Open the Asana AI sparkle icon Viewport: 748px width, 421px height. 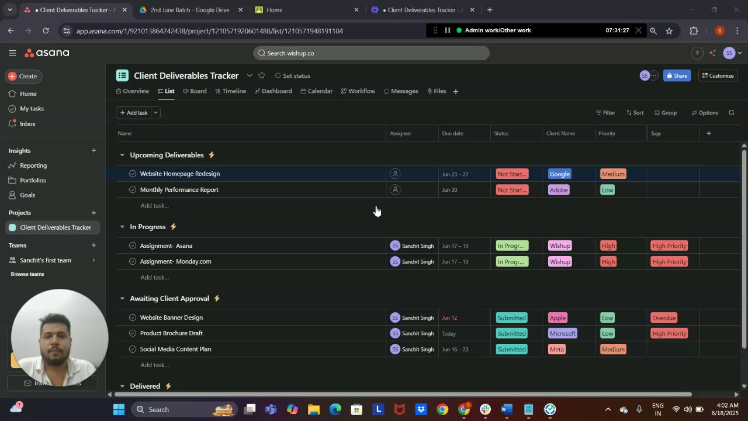(x=712, y=53)
